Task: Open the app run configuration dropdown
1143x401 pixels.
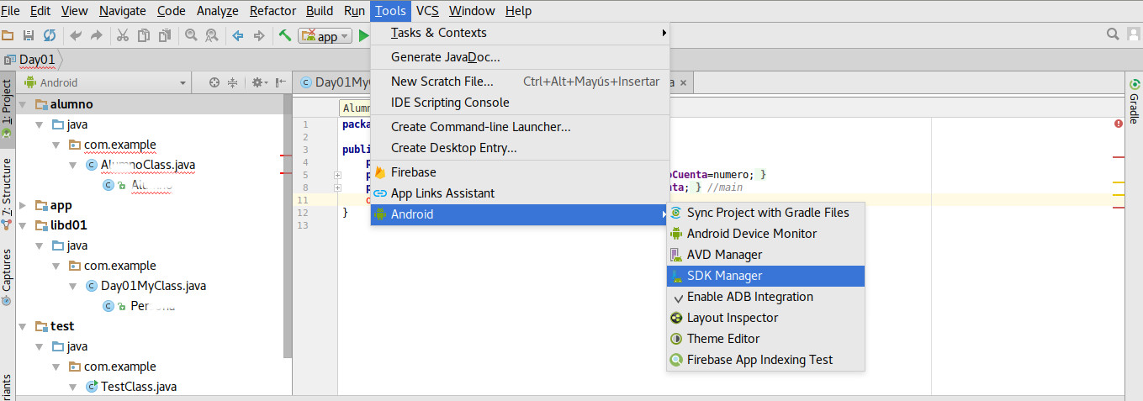Action: [x=325, y=36]
